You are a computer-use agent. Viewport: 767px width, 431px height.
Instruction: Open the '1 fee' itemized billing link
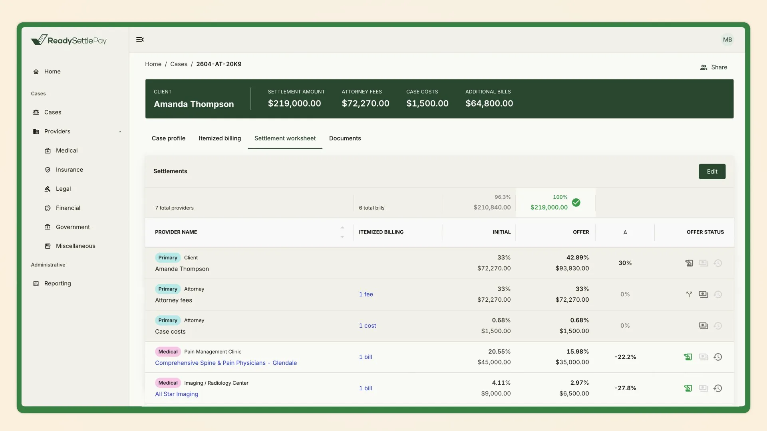pyautogui.click(x=366, y=294)
